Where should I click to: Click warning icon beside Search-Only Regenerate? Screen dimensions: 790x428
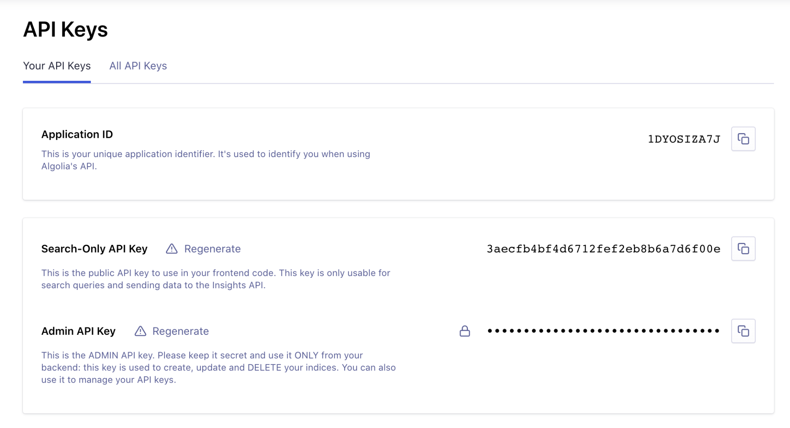tap(172, 249)
